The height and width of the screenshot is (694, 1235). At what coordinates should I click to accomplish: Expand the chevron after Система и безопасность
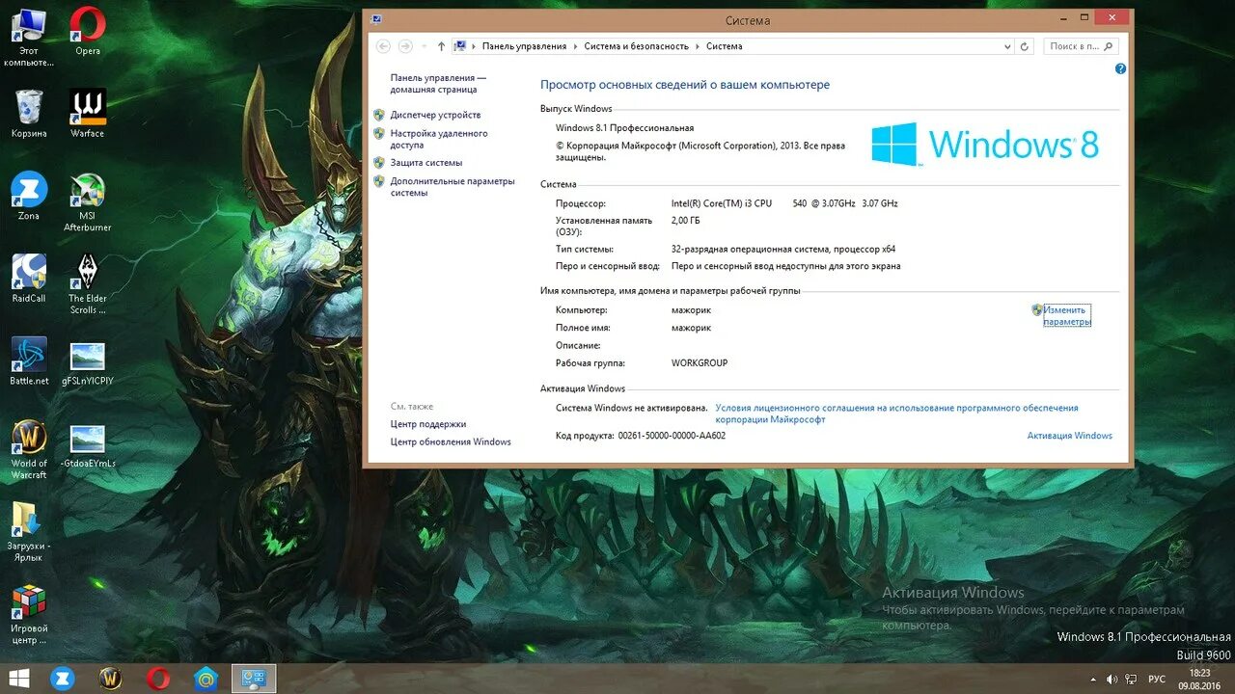coord(698,46)
